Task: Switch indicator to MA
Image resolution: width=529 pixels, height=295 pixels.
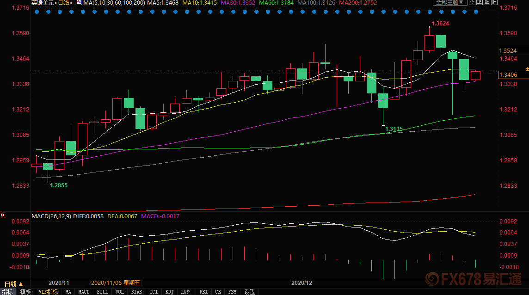Action: pos(68,292)
